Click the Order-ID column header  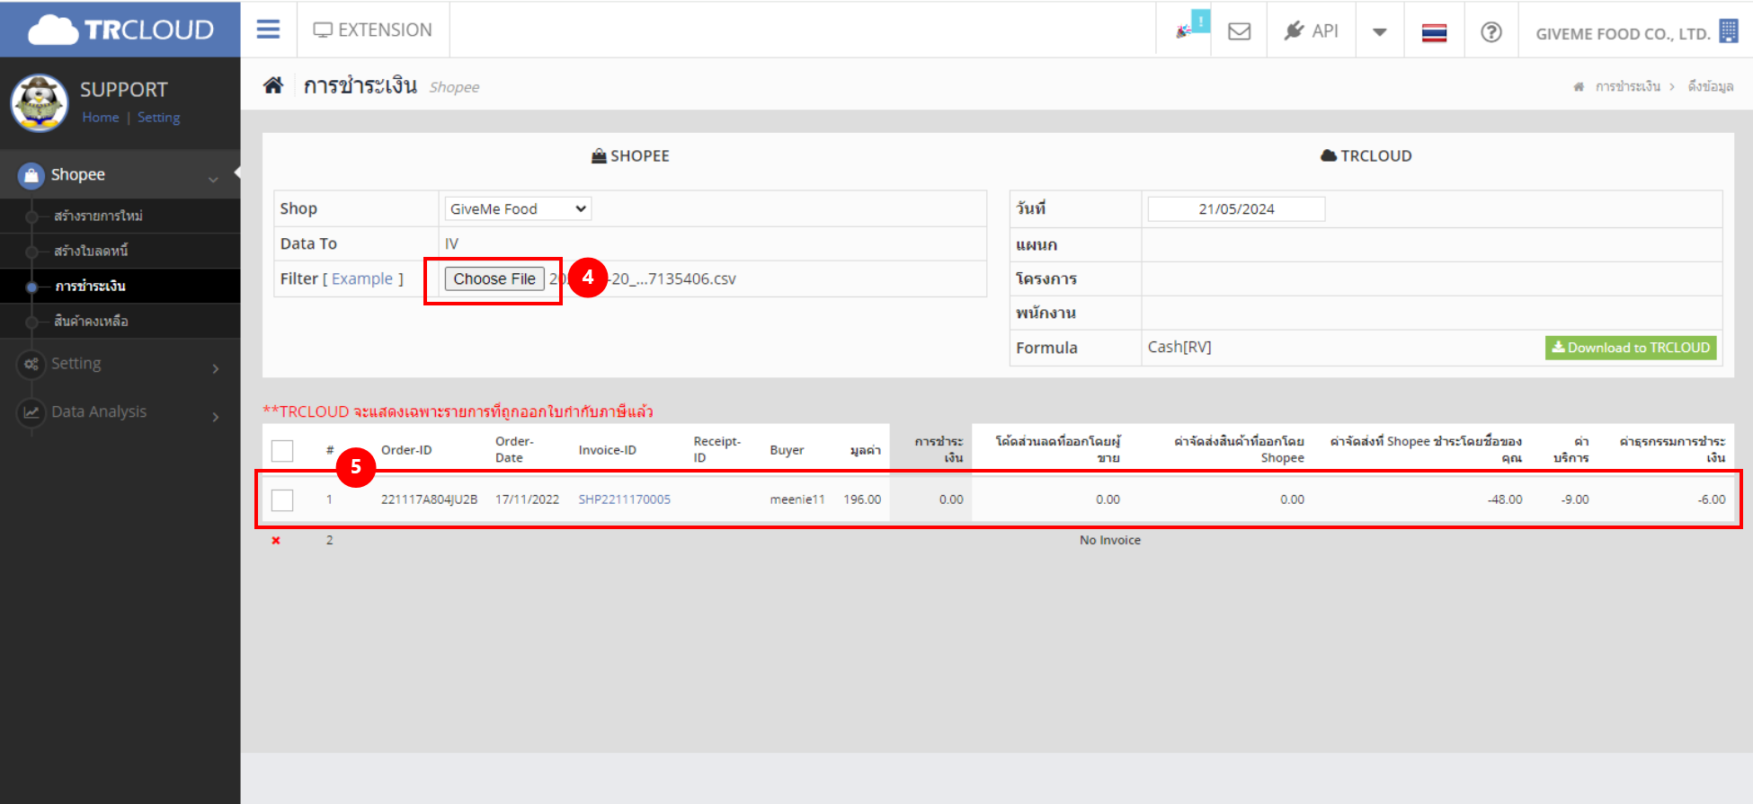coord(406,450)
